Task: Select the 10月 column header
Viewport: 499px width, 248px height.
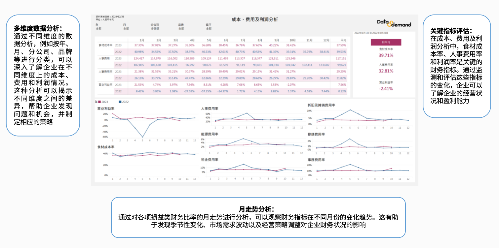Action: [x=292, y=40]
